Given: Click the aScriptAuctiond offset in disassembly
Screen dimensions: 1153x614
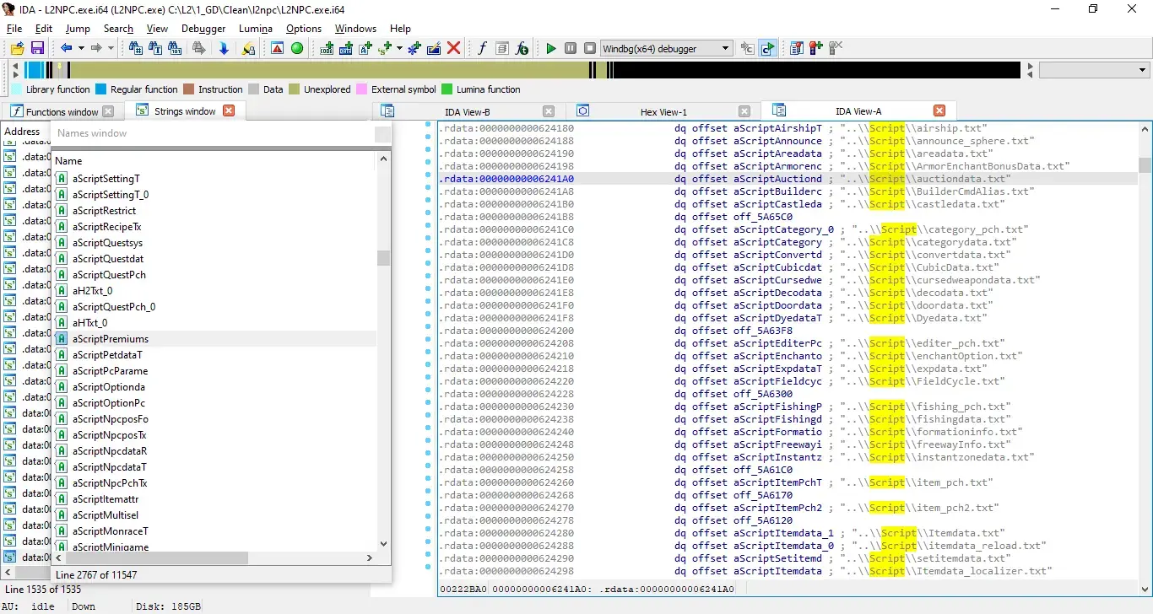Looking at the screenshot, I should pyautogui.click(x=777, y=179).
